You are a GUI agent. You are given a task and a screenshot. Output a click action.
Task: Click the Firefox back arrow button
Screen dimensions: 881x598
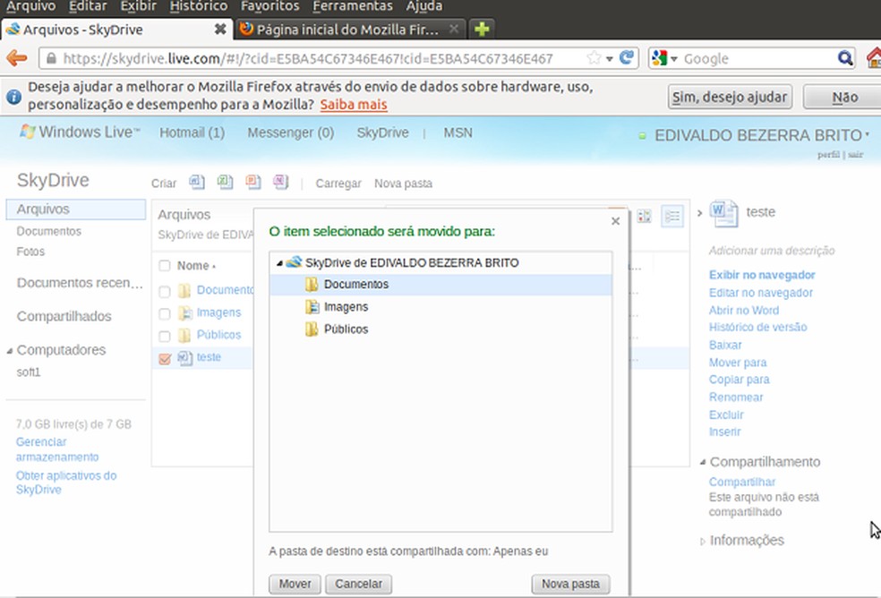17,58
